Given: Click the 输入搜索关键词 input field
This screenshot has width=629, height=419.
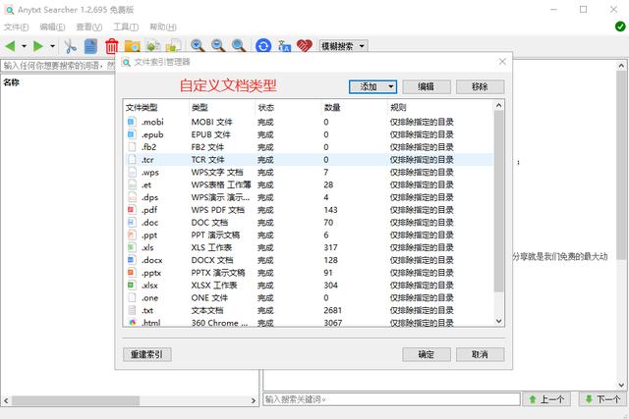Looking at the screenshot, I should pos(391,399).
